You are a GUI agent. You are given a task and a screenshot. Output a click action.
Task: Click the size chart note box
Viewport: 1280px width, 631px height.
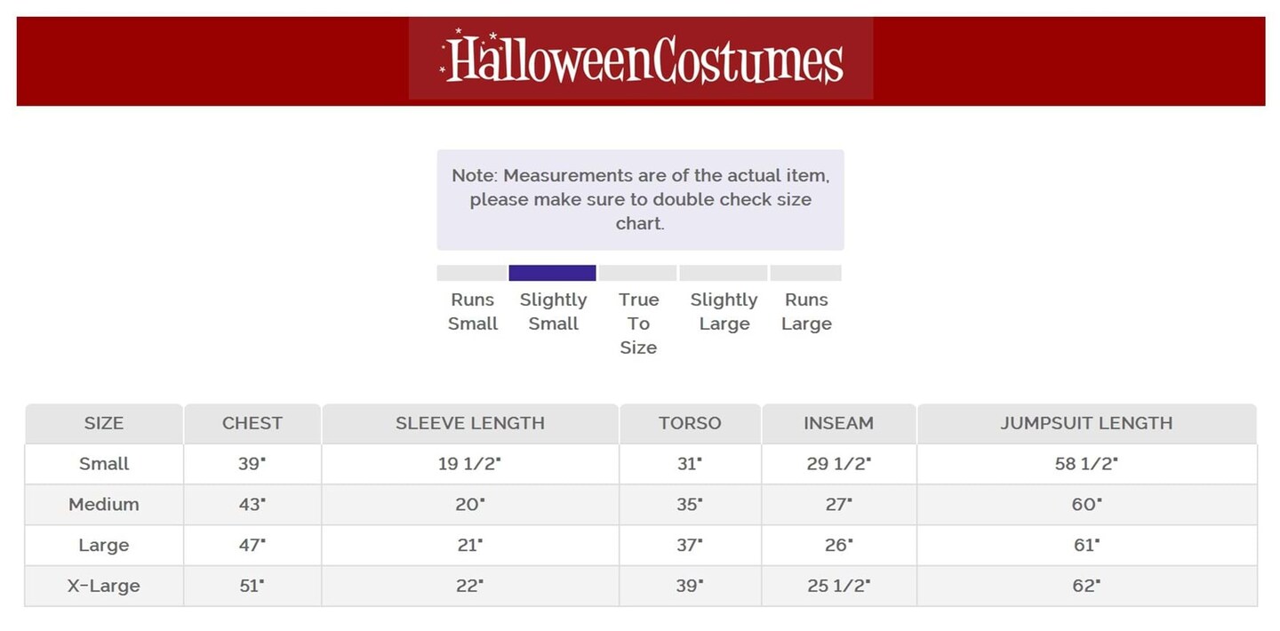tap(640, 200)
